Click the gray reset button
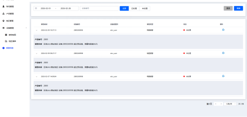Image resolution: width=247 pixels, height=117 pixels. point(228,8)
